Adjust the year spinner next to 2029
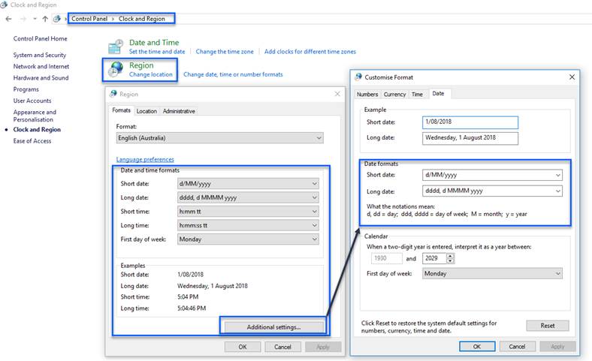Image resolution: width=592 pixels, height=361 pixels. [x=451, y=258]
